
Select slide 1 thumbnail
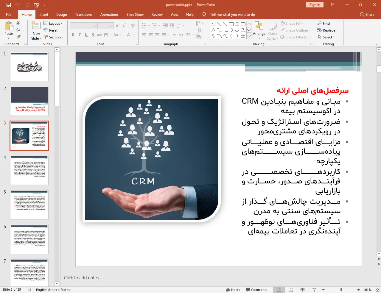(x=29, y=66)
